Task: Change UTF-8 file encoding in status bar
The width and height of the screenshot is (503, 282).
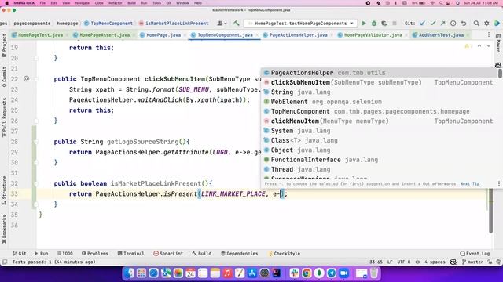Action: point(404,262)
